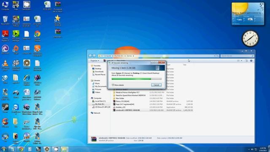Launch VLC media player shortcut
The height and width of the screenshot is (152, 270).
click(5, 65)
